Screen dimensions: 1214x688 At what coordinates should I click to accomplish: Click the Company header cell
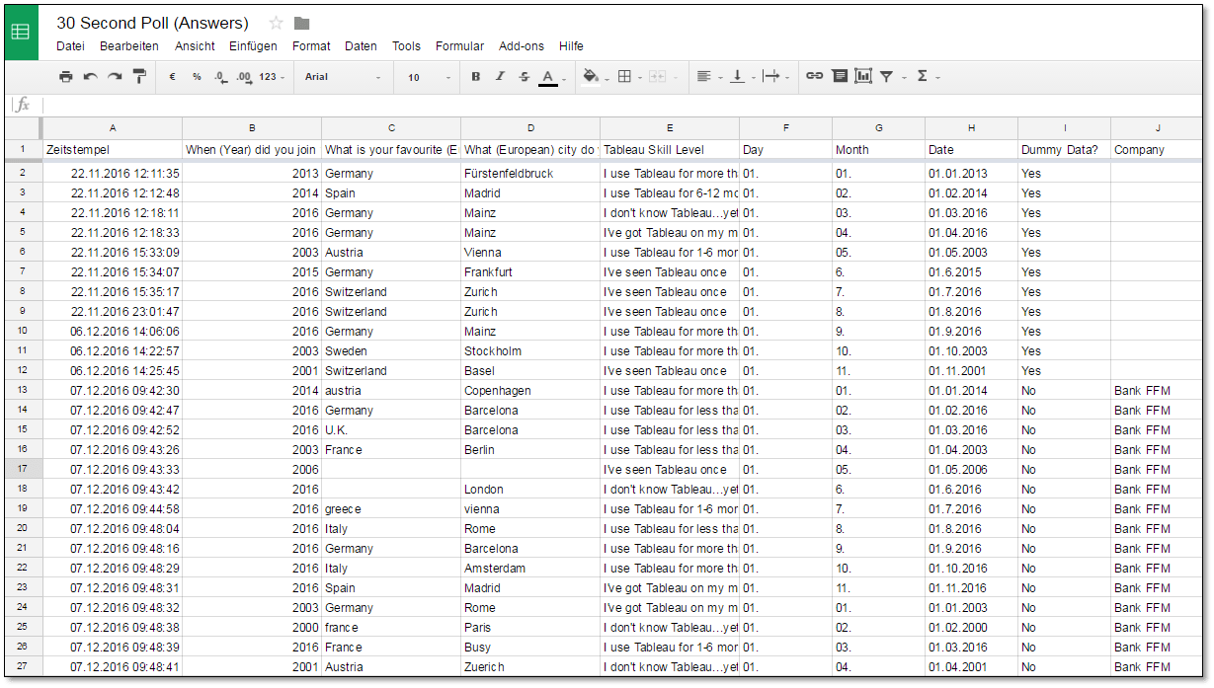click(x=1158, y=150)
